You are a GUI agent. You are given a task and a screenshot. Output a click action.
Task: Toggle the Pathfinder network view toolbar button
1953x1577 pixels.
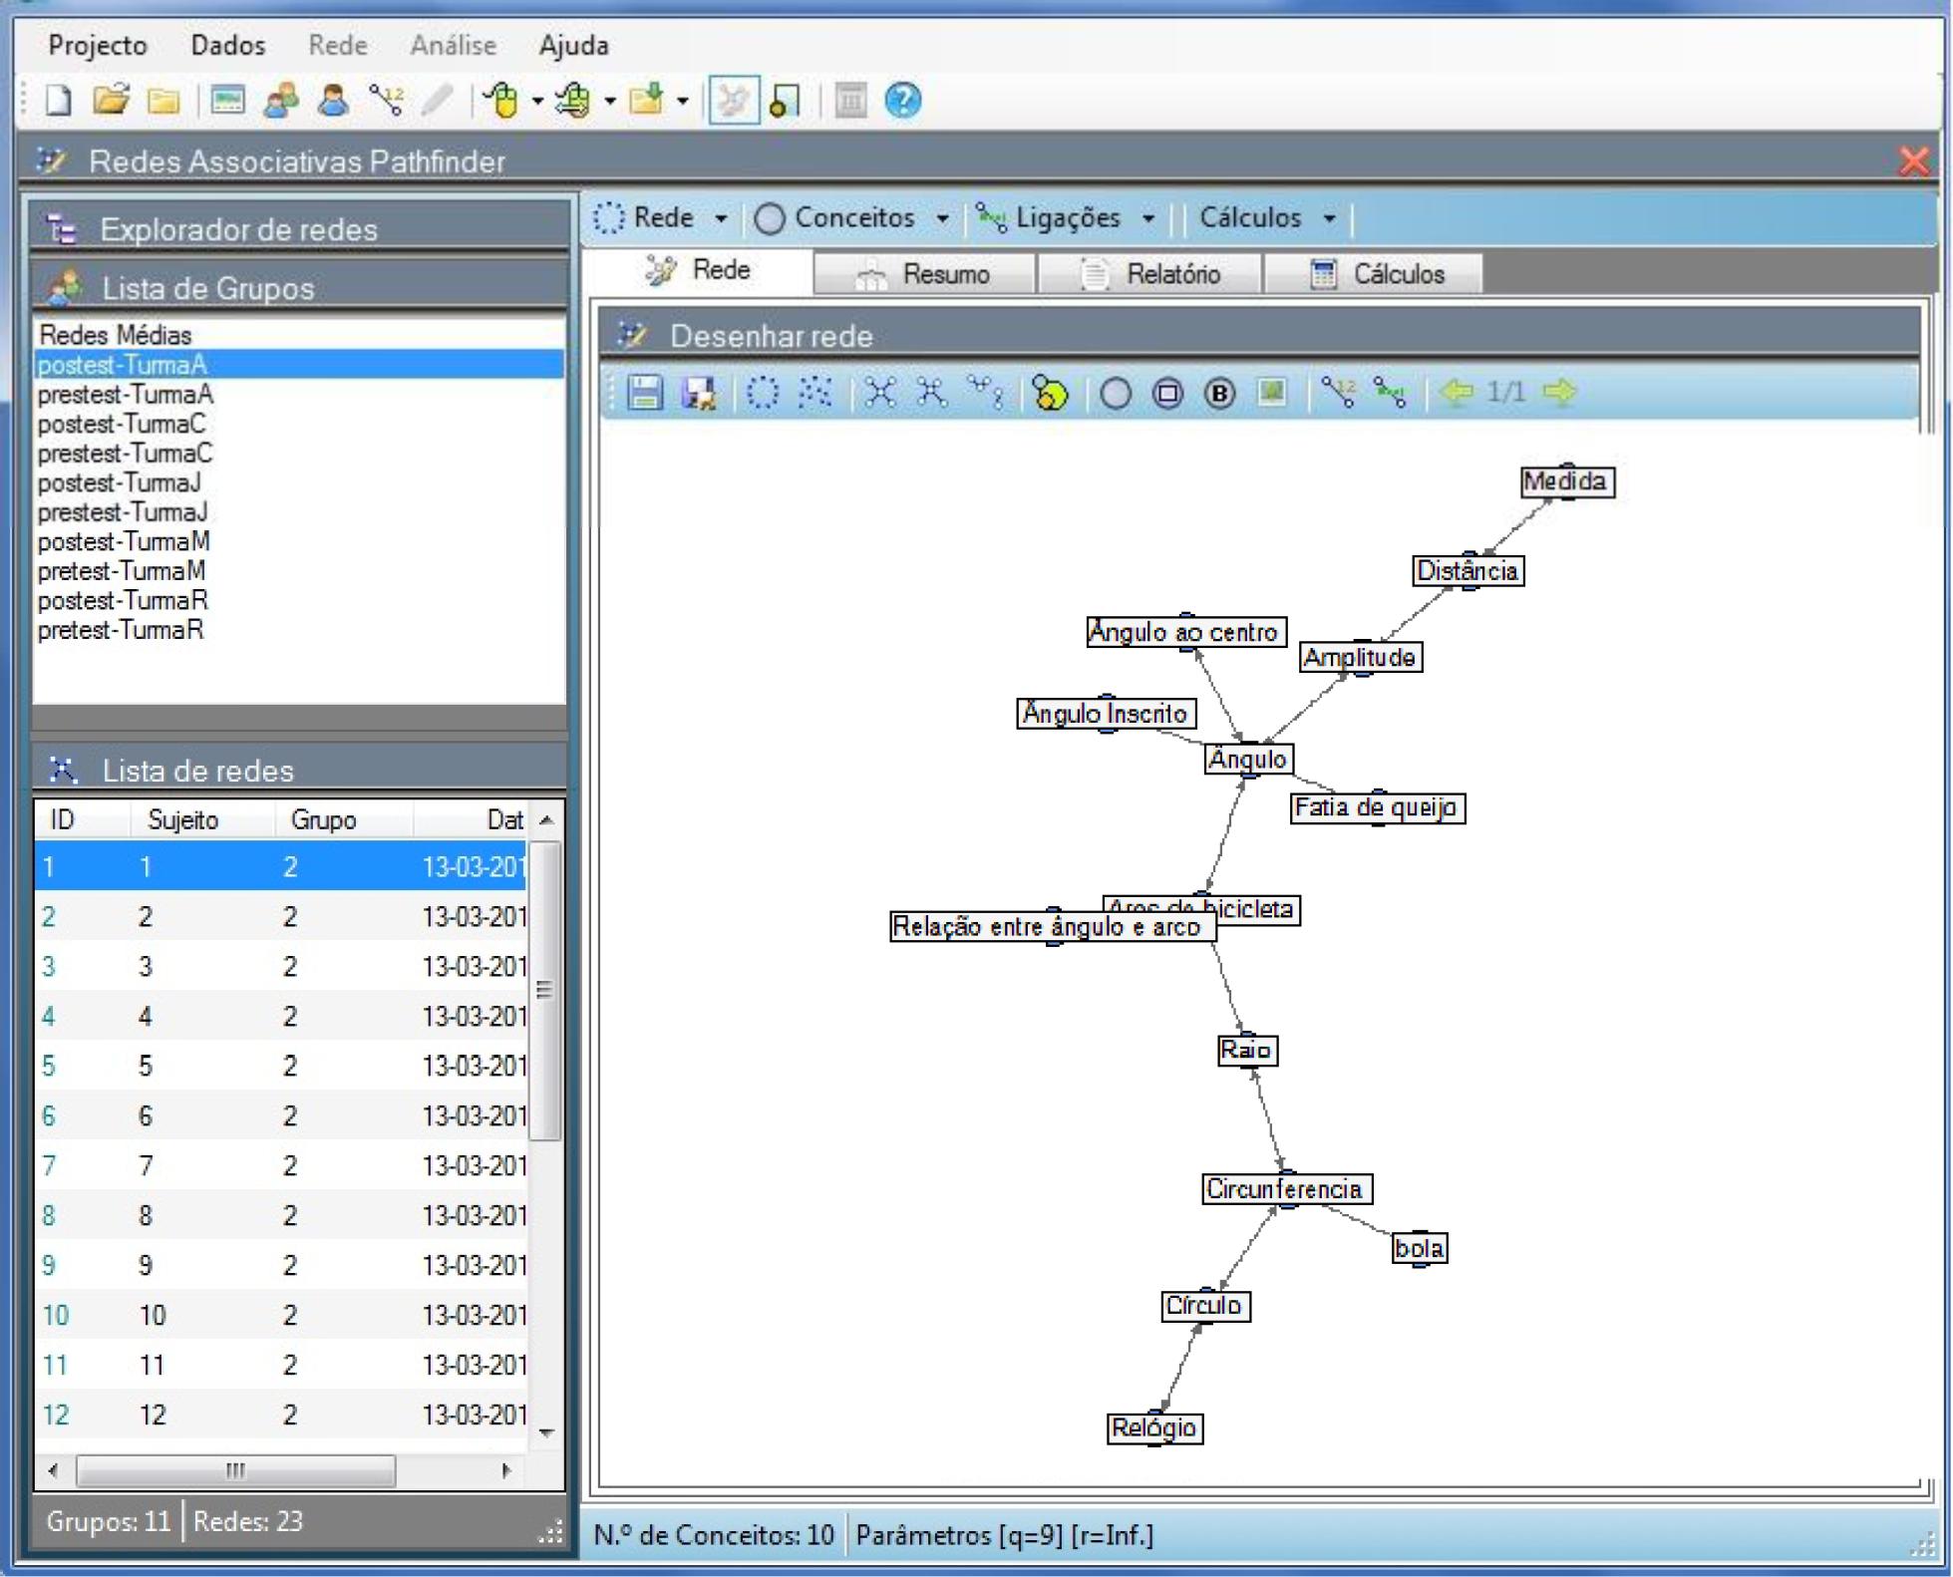(733, 101)
